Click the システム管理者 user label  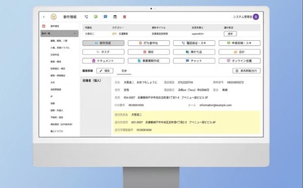pos(242,17)
